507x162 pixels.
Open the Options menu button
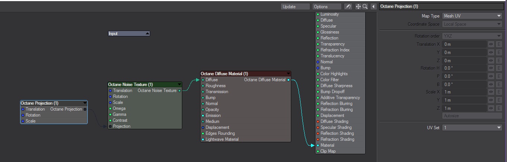(x=327, y=7)
